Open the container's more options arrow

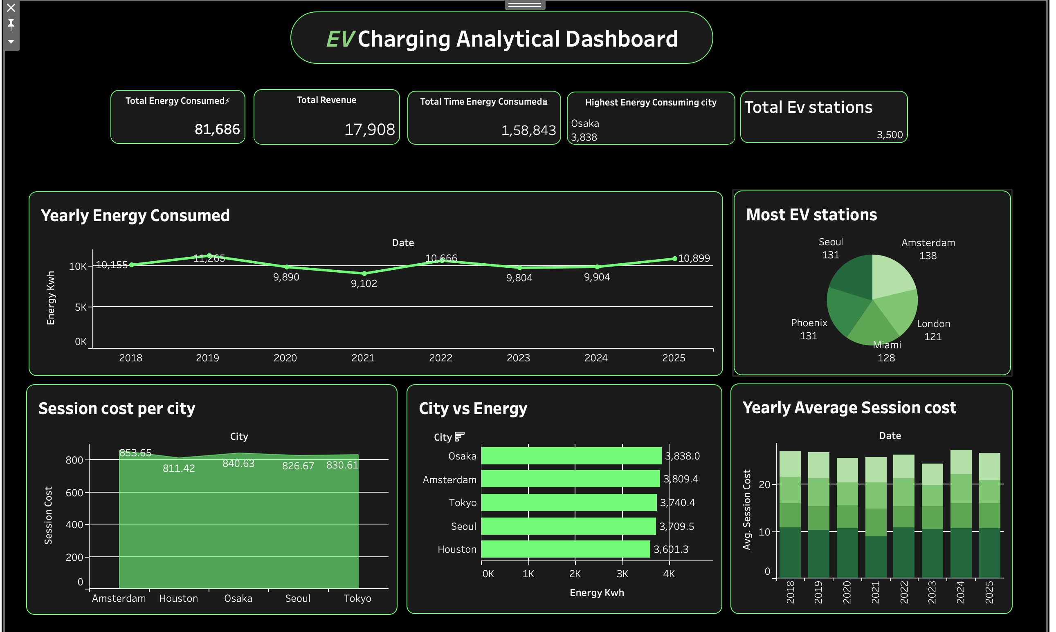[x=11, y=42]
